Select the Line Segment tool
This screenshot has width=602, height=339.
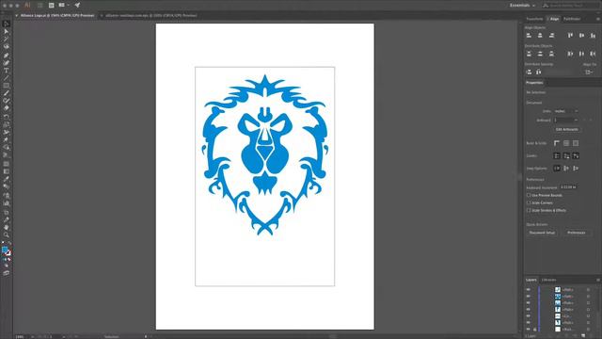[7, 78]
